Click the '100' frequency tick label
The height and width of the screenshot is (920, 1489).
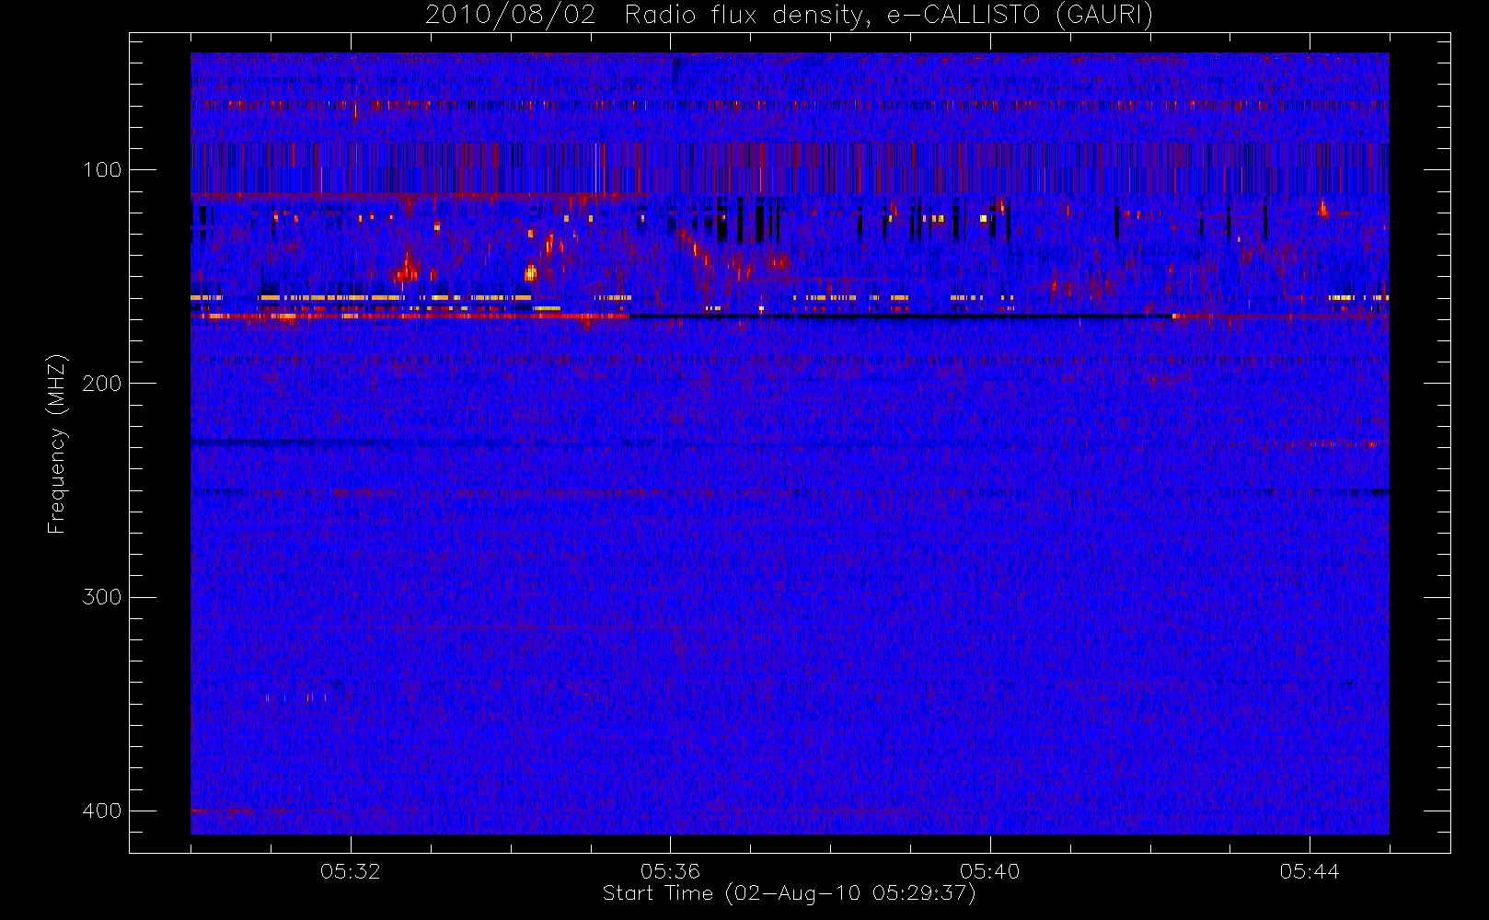[101, 169]
